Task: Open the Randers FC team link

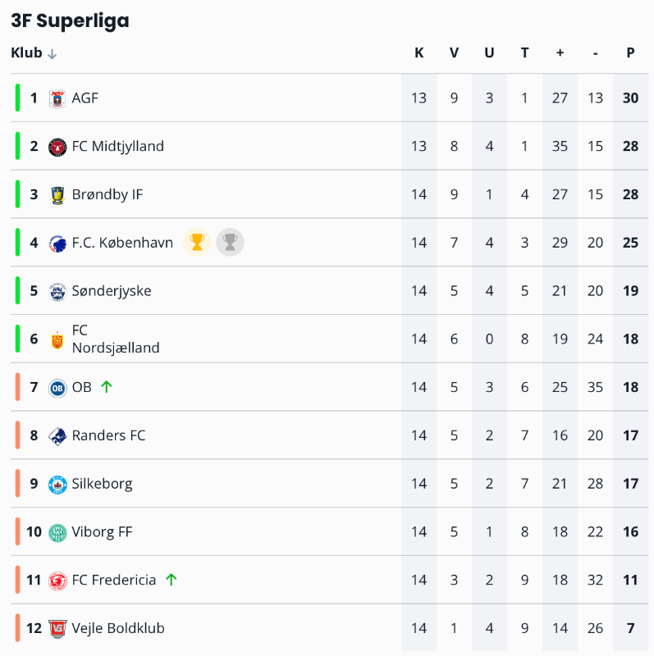Action: (108, 435)
